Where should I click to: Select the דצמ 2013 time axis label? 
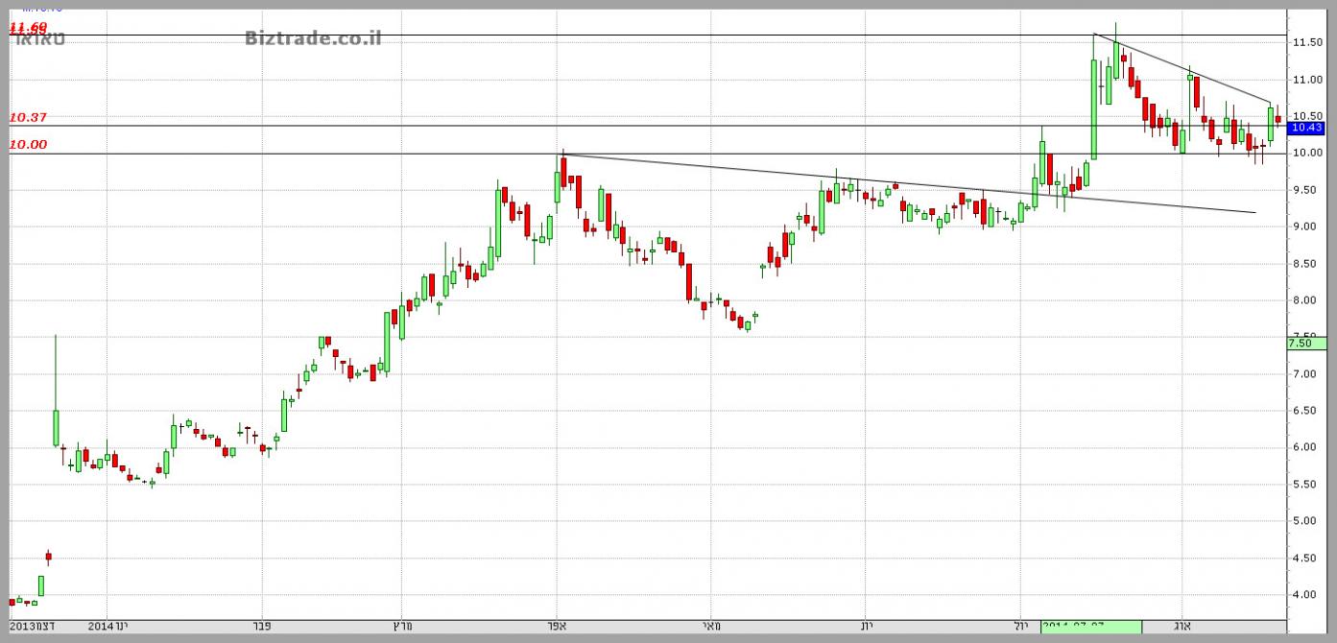pyautogui.click(x=33, y=626)
